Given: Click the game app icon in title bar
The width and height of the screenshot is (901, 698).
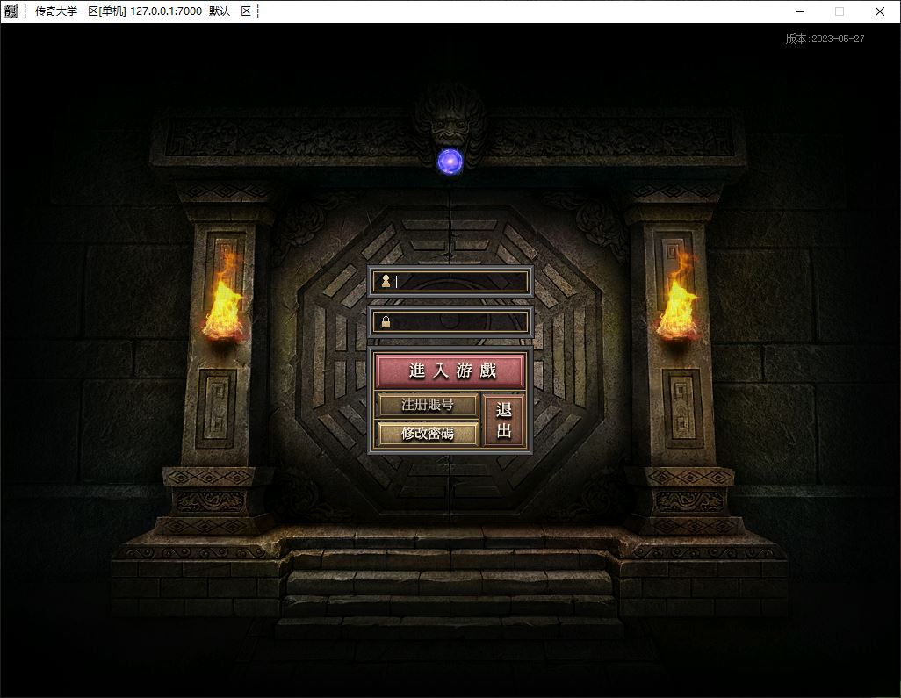Looking at the screenshot, I should [x=10, y=11].
